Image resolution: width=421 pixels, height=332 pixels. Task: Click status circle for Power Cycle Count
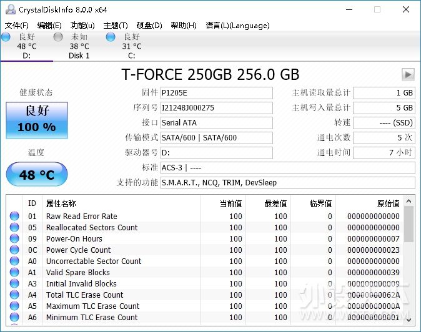point(14,250)
